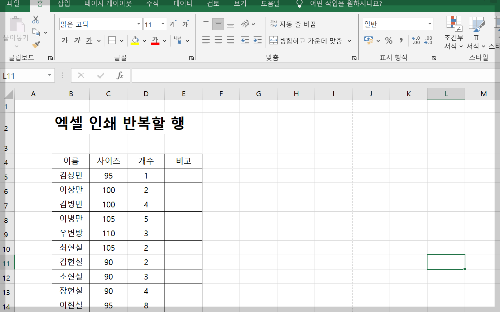Expand the fill color dropdown arrow
The image size is (500, 312).
tap(144, 41)
